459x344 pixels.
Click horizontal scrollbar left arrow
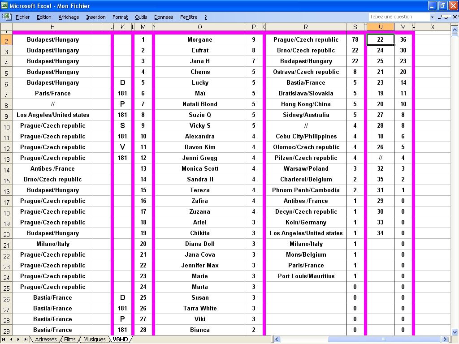[x=277, y=340]
